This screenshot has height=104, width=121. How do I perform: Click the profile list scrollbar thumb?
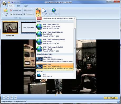pyautogui.click(x=75, y=48)
